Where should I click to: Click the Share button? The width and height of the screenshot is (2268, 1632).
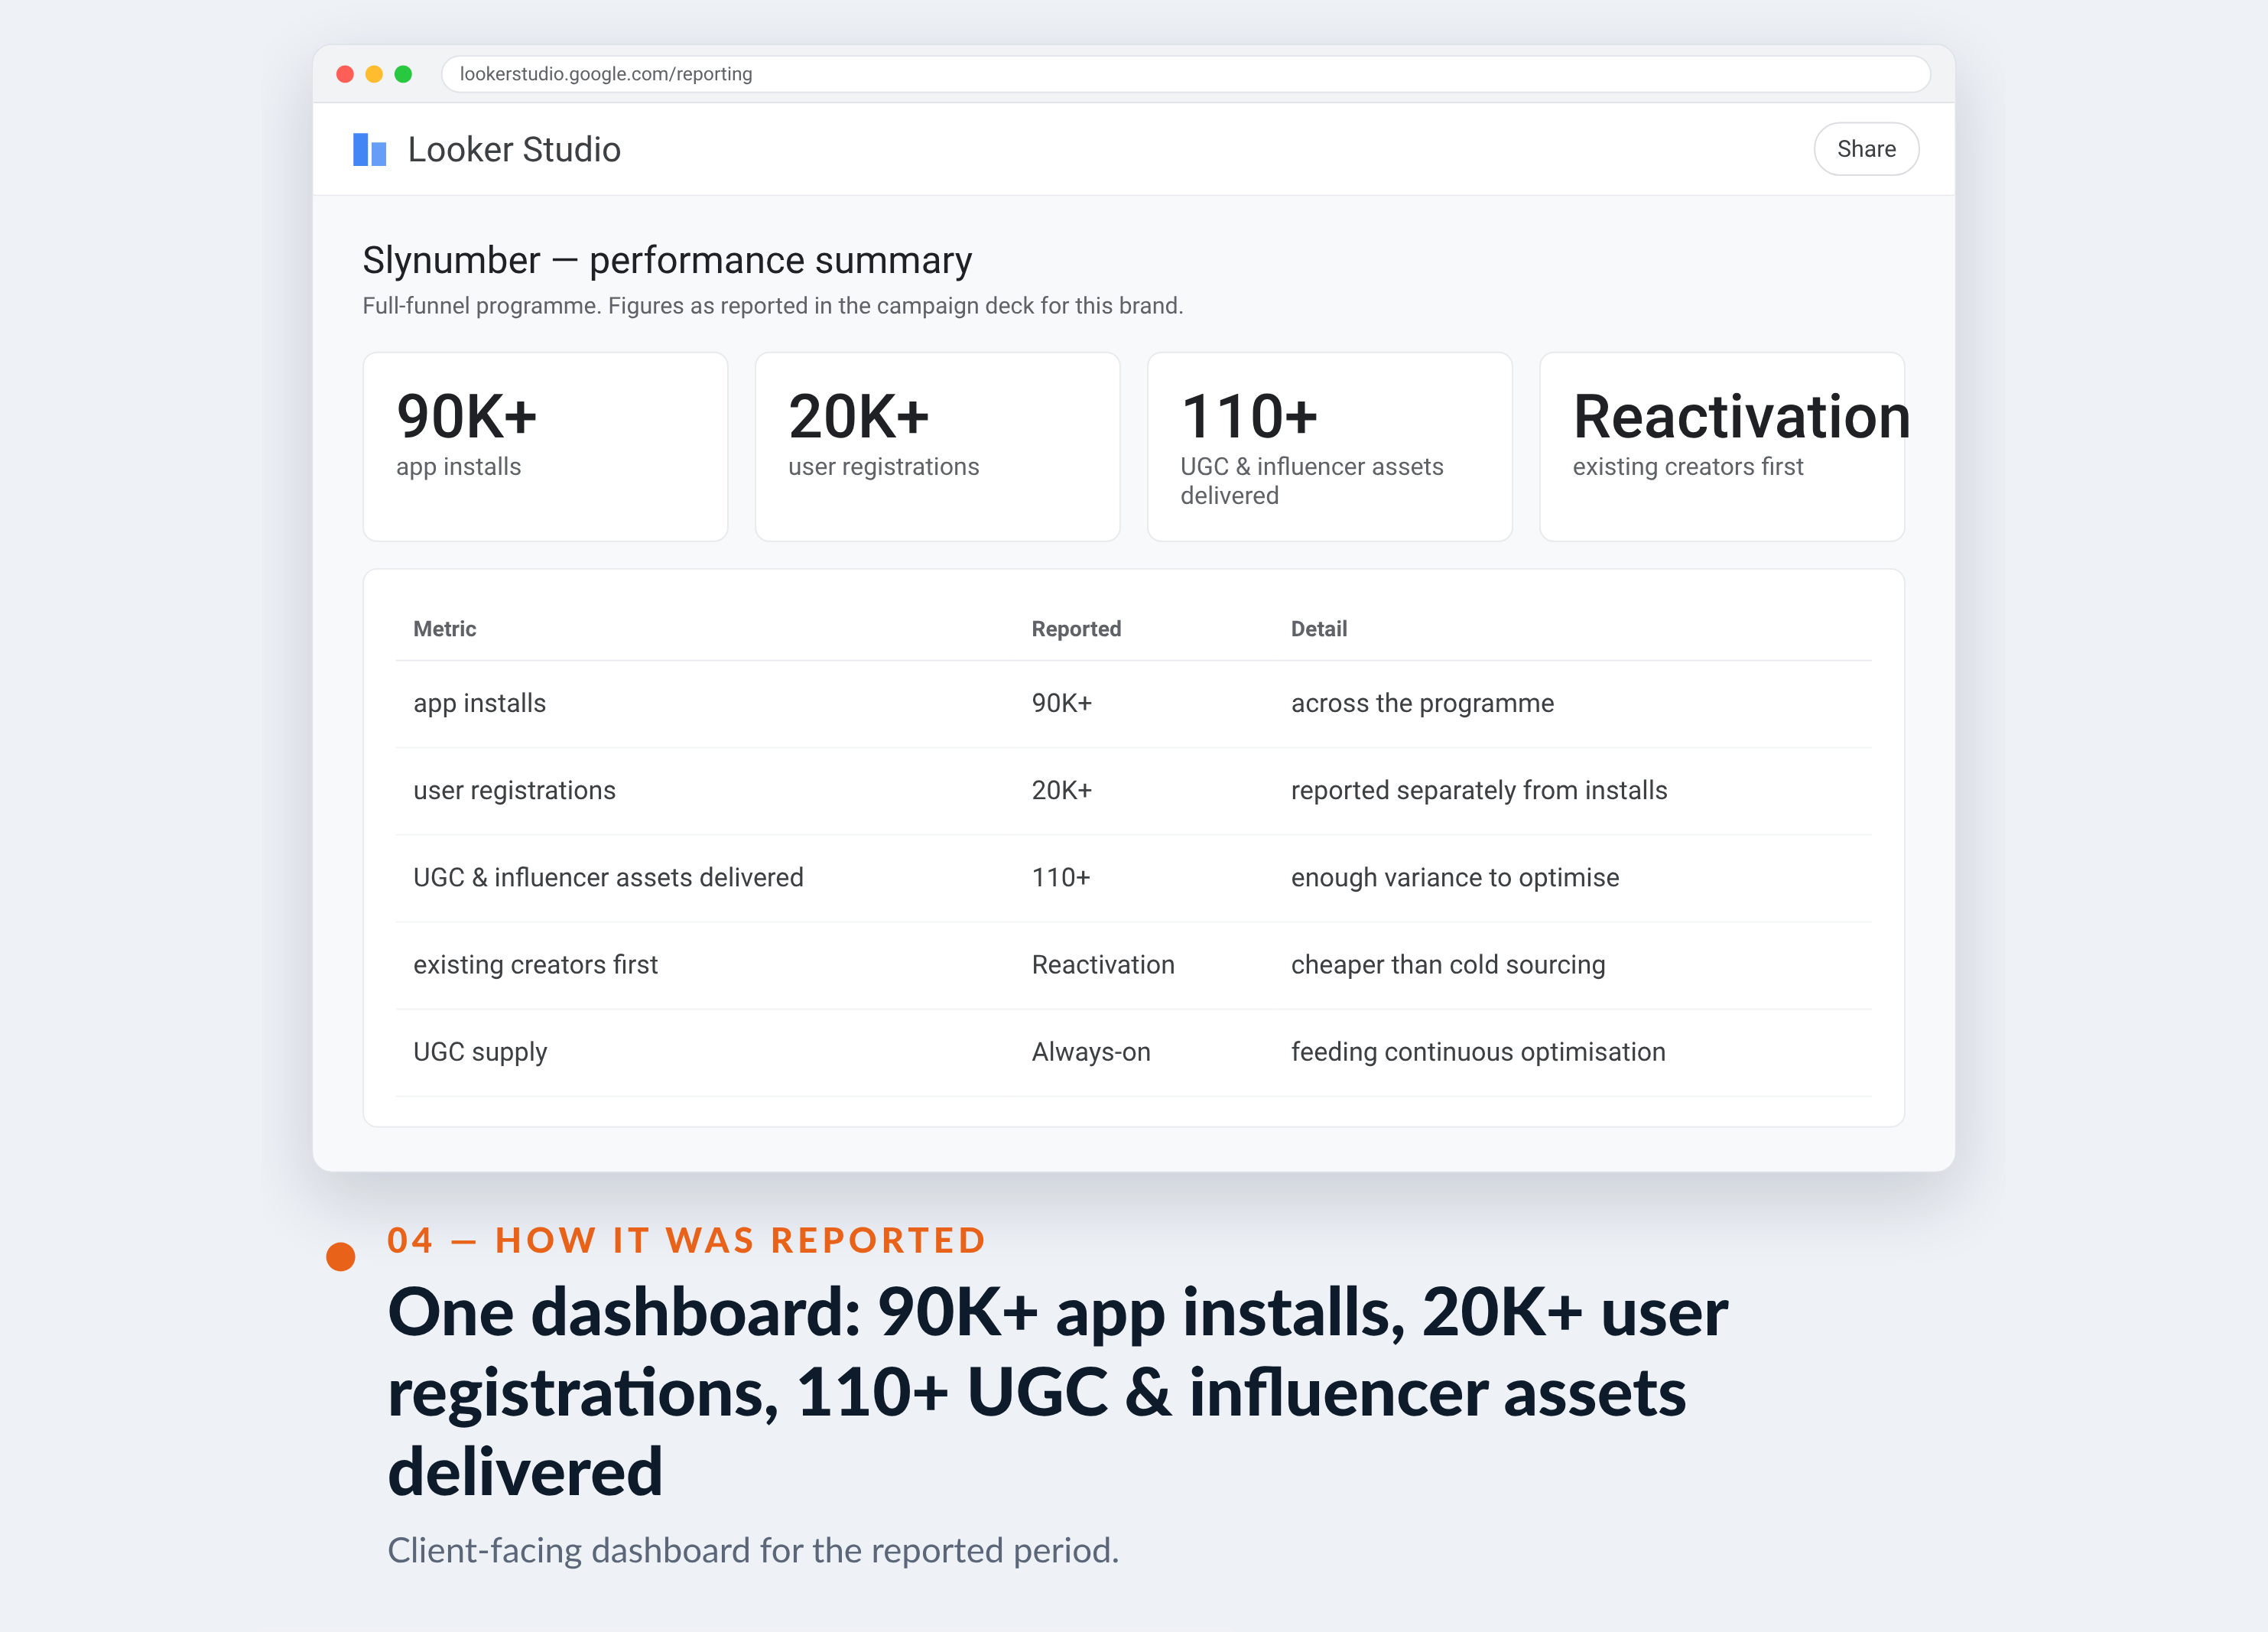click(1865, 149)
